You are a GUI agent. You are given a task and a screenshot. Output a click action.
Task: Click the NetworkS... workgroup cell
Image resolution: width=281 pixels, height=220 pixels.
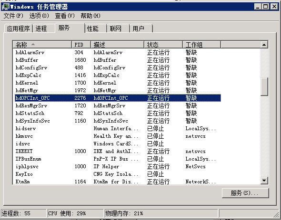(201, 182)
